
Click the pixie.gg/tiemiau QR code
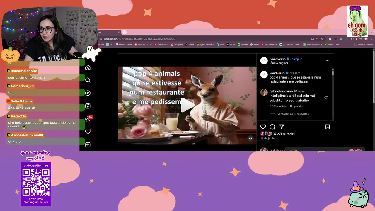tap(36, 182)
